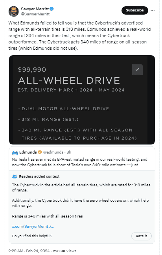Click the Edmunds car logo avatar

15,152
